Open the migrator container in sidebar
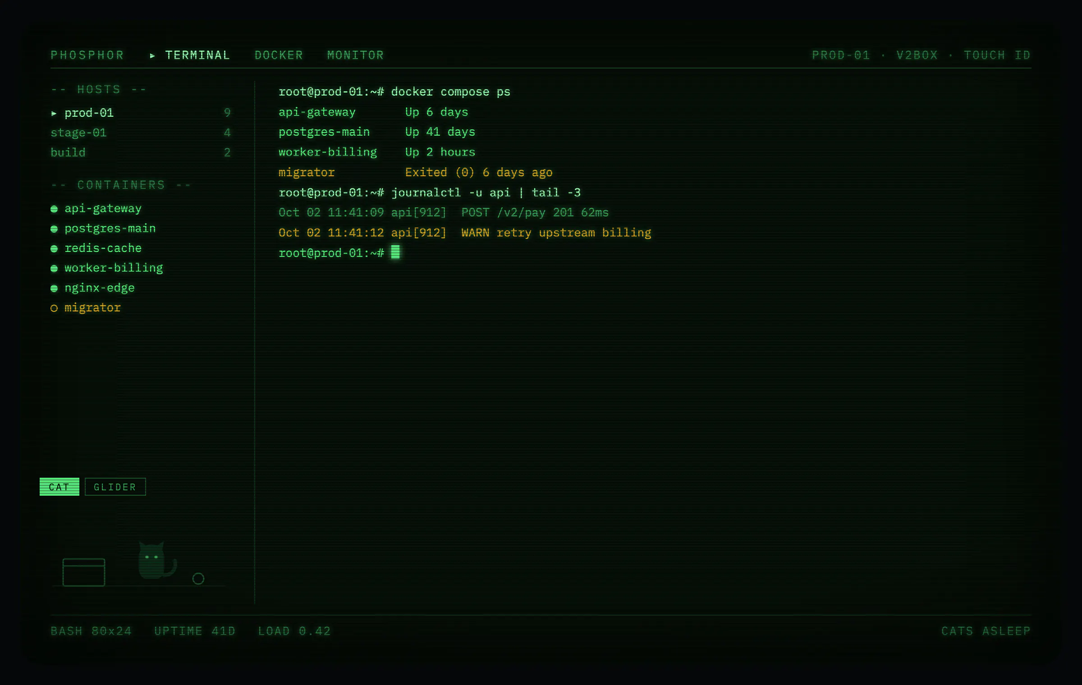This screenshot has width=1082, height=685. pos(92,307)
